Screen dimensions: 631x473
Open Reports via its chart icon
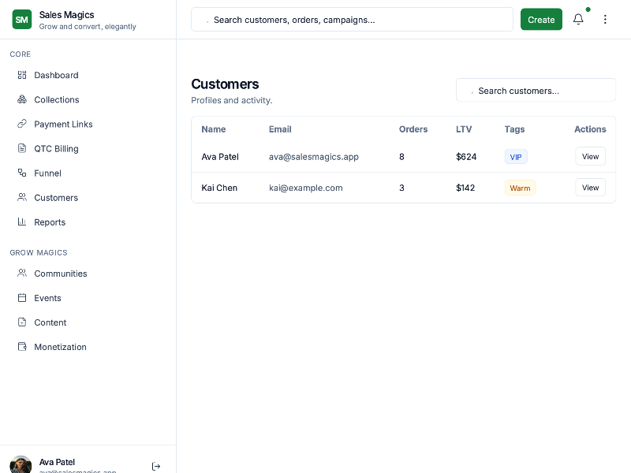(x=22, y=222)
